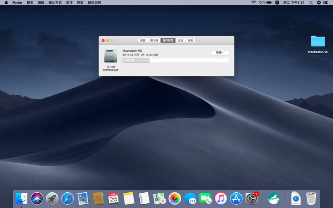Screen dimensions: 333x208
Task: Open input source menu icon
Action: coord(277,3)
